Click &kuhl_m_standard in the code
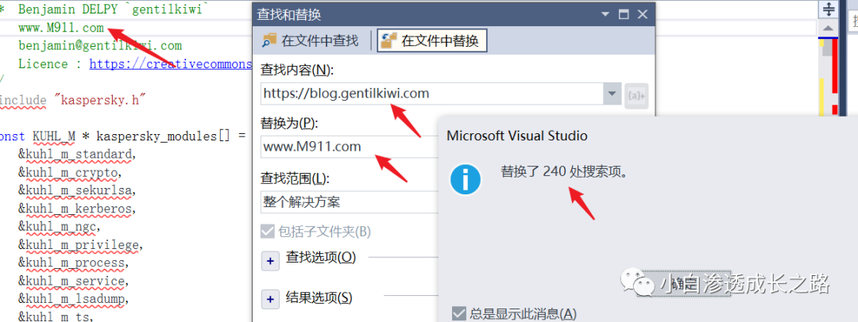Screen dimensions: 858x322 point(76,155)
